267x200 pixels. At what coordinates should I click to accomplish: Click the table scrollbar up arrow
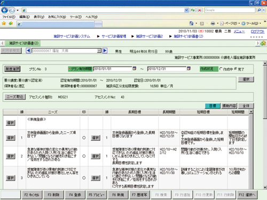coord(251,112)
